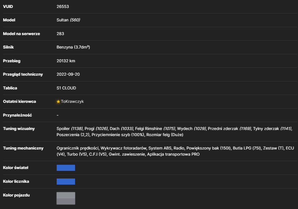Click the gold star next to ToKrawczyk

tap(58, 102)
